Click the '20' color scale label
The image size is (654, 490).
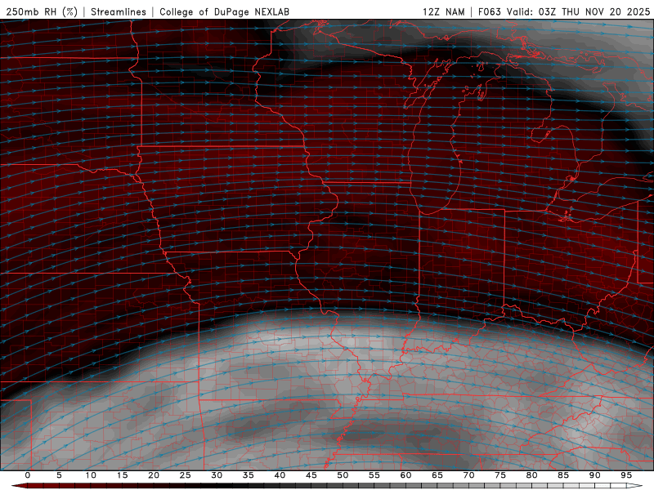(154, 475)
